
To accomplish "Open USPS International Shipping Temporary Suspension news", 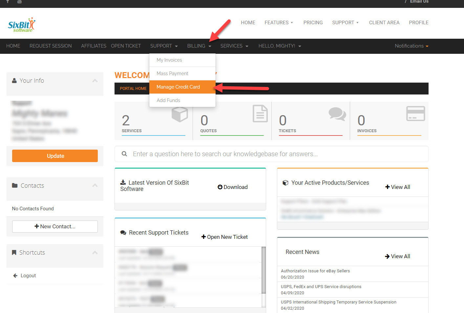I will tap(339, 302).
